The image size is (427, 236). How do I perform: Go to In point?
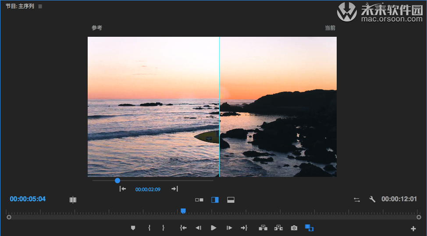pos(183,228)
